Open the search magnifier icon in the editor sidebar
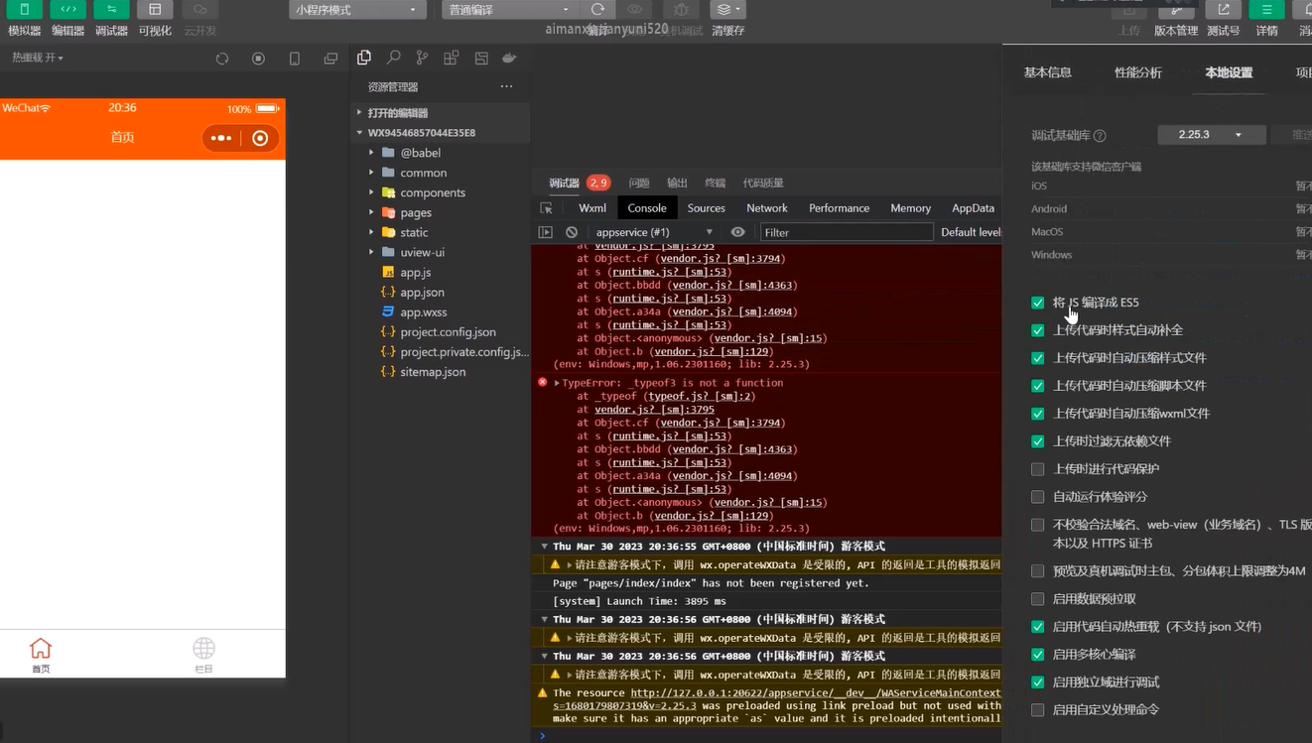This screenshot has height=743, width=1312. tap(394, 58)
